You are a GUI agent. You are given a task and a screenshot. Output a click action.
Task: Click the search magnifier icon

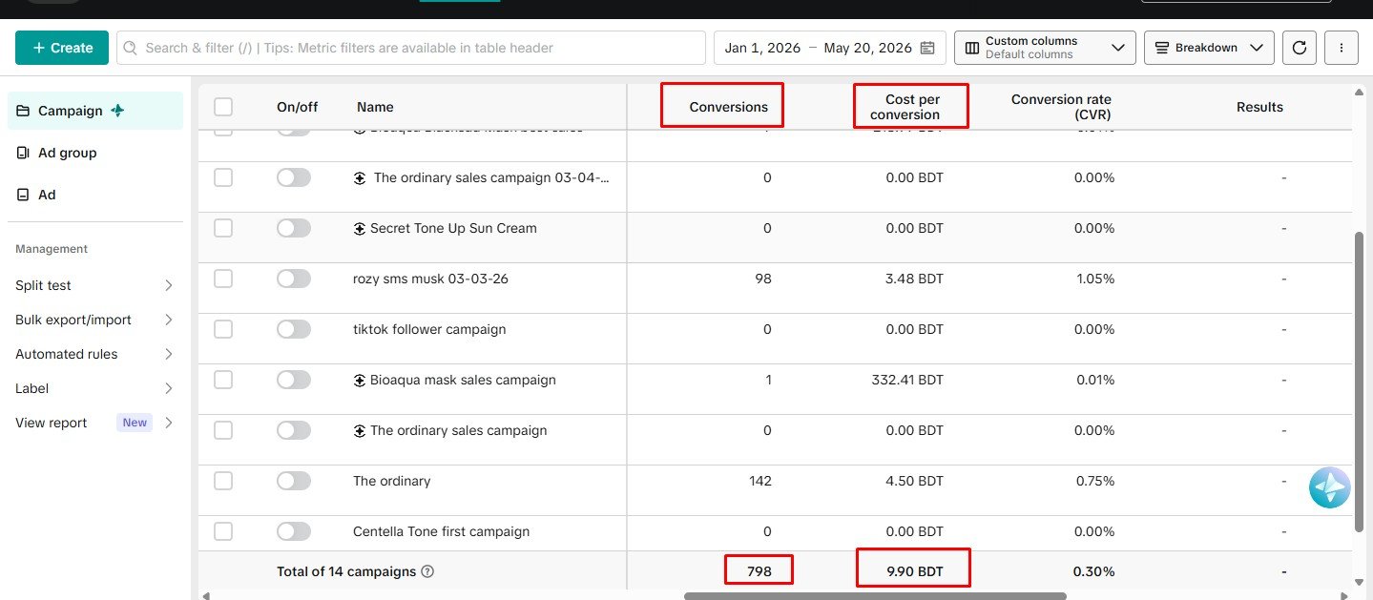[x=131, y=48]
